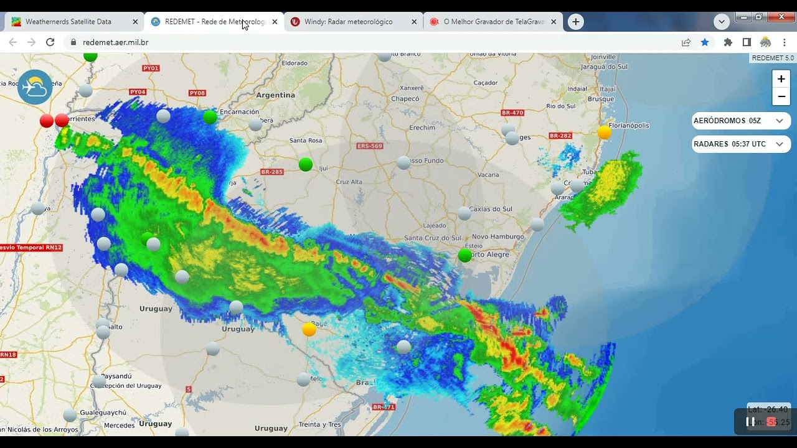This screenshot has width=797, height=448.
Task: Toggle the bookmark star
Action: coord(705,42)
